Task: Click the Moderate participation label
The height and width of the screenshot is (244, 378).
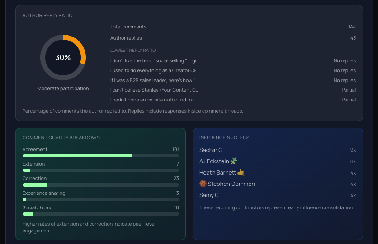Action: pyautogui.click(x=63, y=88)
